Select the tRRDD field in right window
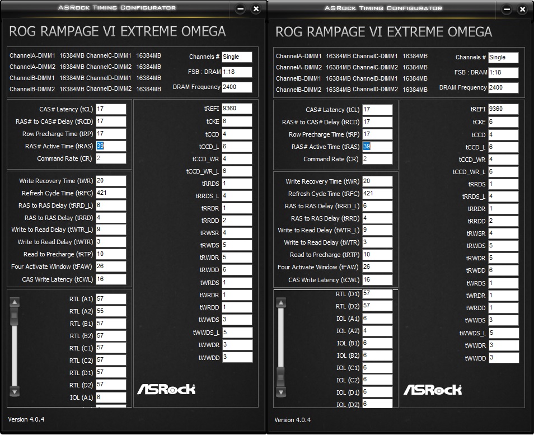 tap(503, 221)
